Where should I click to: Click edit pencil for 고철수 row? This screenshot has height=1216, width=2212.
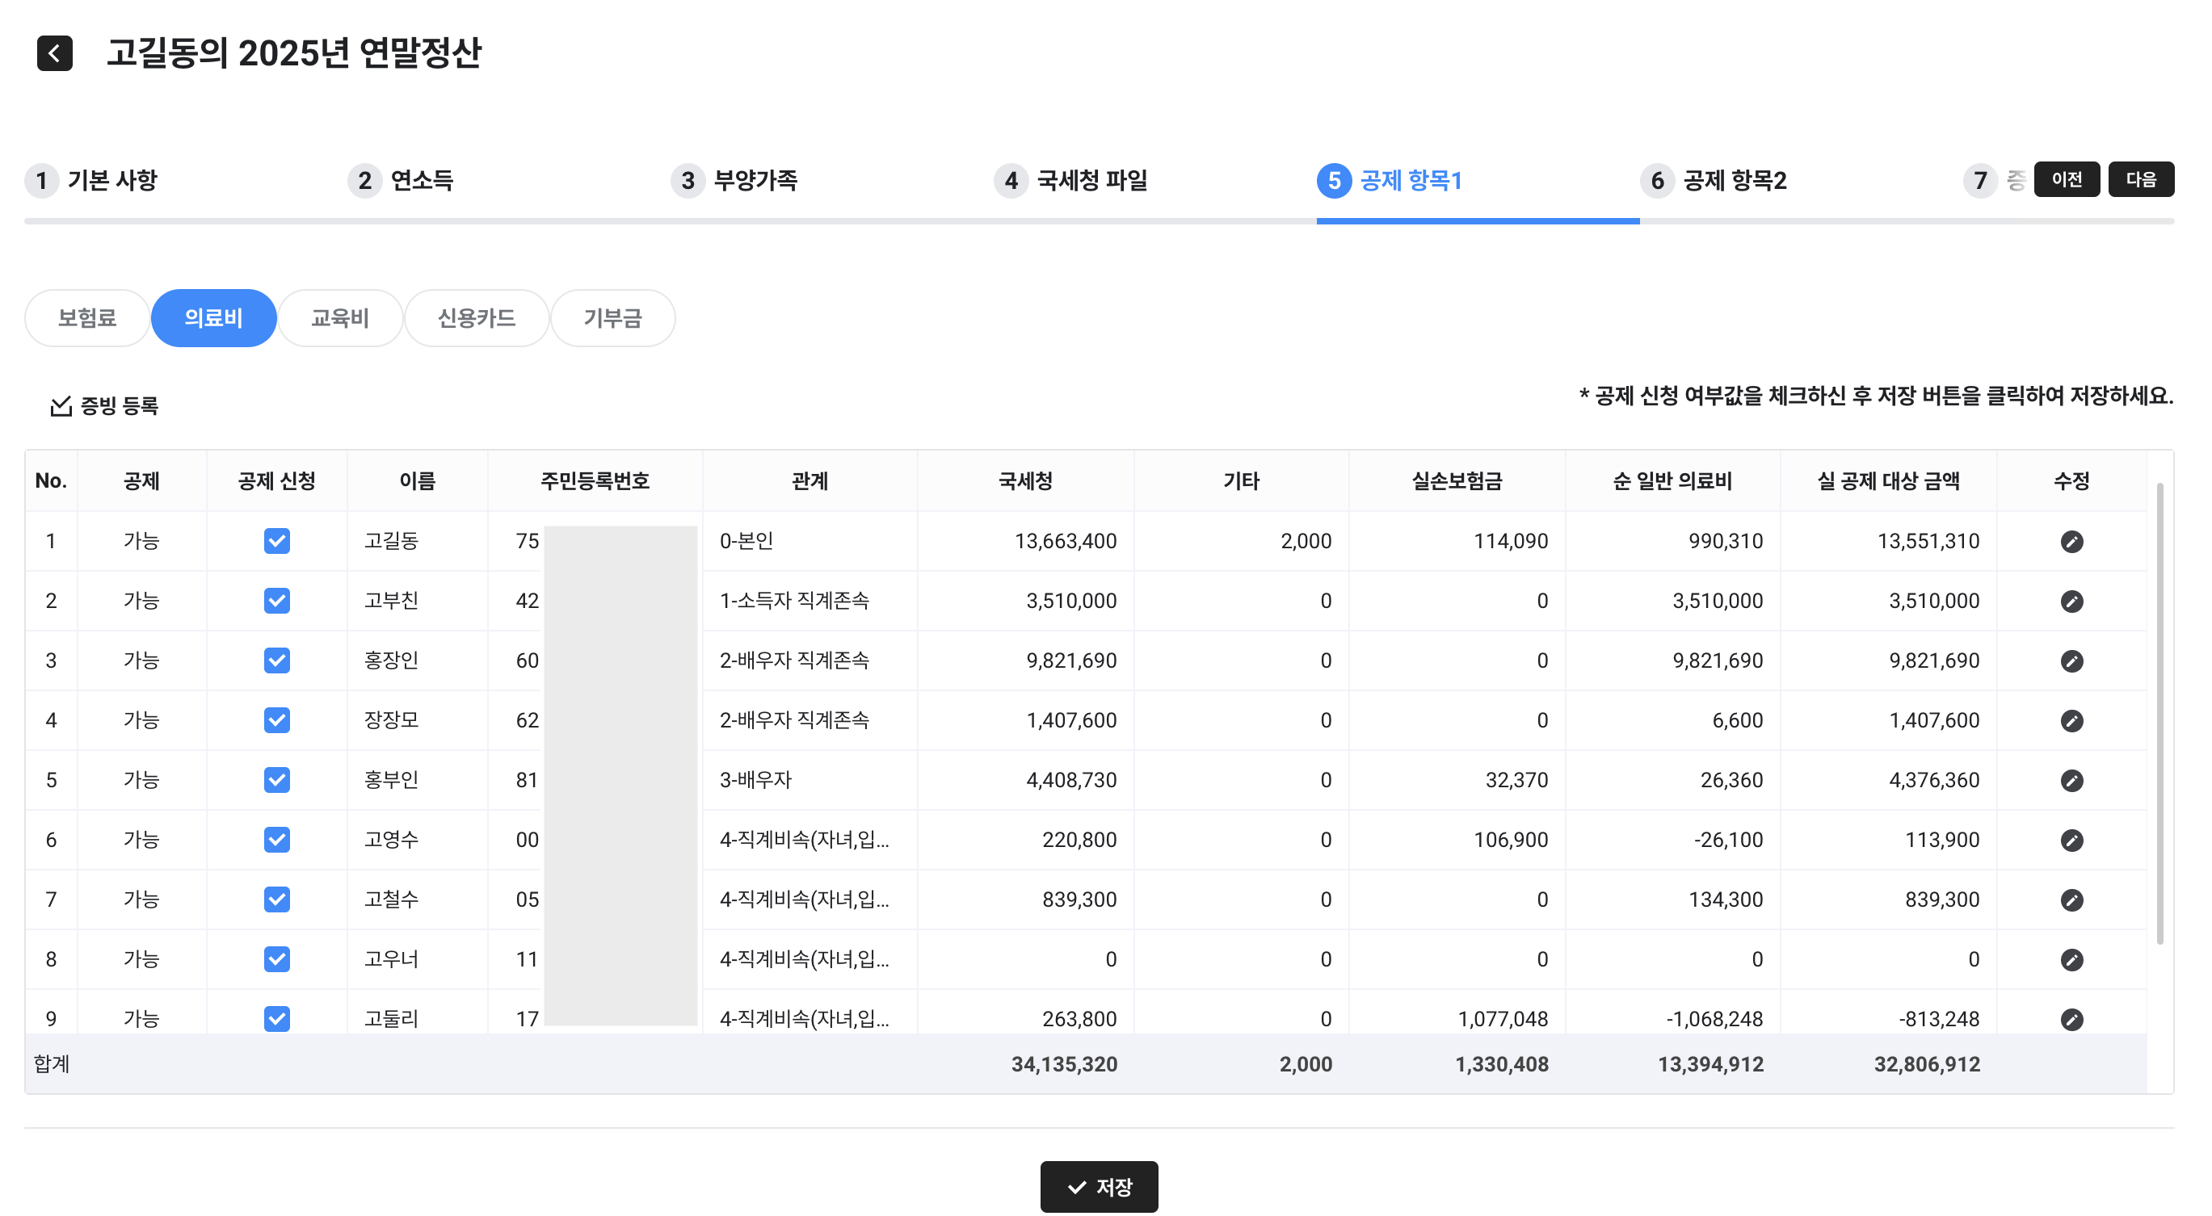pos(2071,899)
